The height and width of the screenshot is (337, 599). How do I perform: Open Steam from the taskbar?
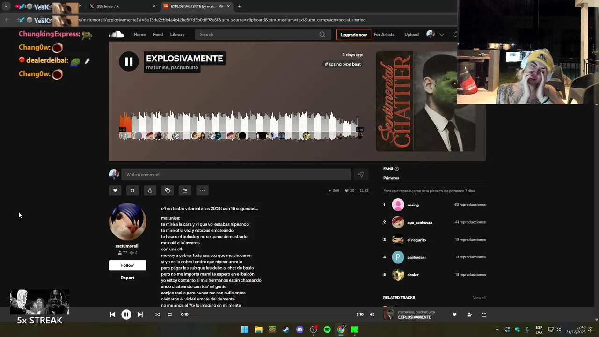pyautogui.click(x=286, y=330)
